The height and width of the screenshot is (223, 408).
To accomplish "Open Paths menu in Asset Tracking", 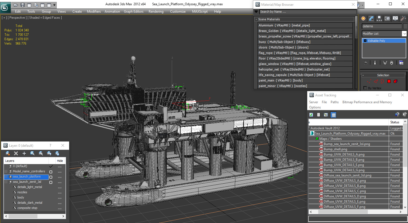I will pos(334,102).
